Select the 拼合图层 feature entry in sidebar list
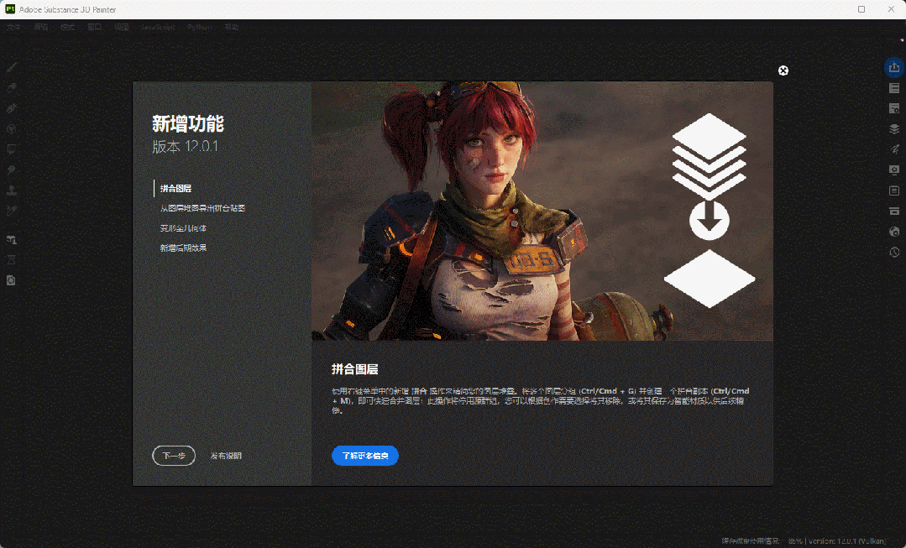The image size is (906, 548). coord(175,188)
